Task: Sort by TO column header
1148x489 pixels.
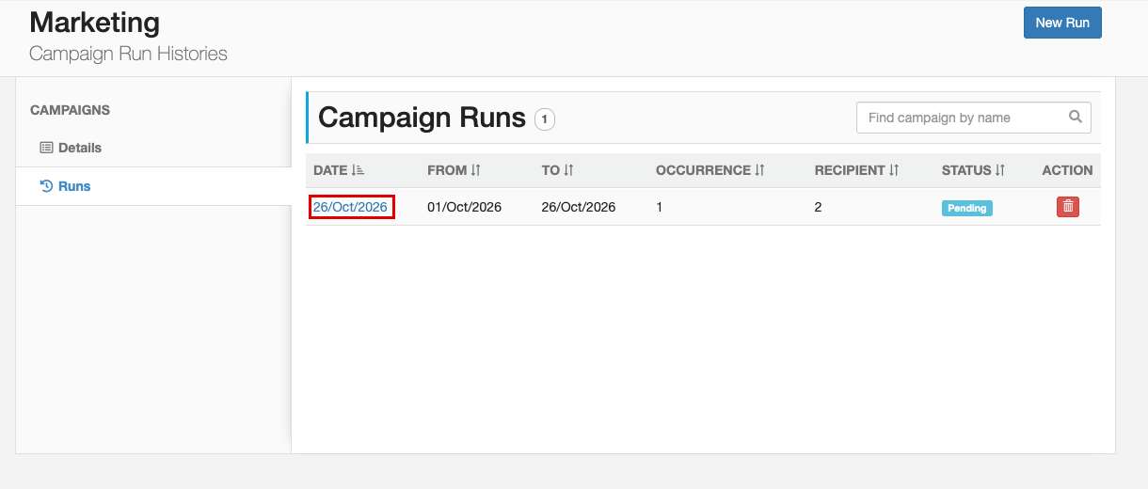Action: click(558, 170)
